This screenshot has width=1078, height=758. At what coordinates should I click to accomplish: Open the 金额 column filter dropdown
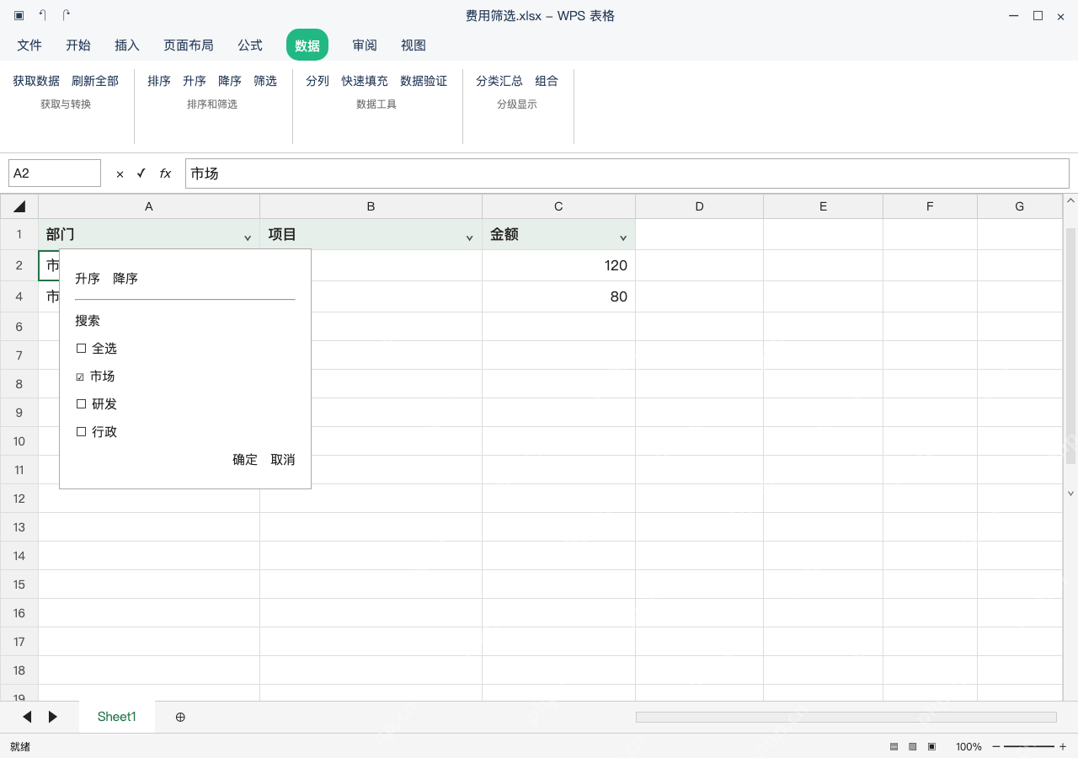pos(623,238)
